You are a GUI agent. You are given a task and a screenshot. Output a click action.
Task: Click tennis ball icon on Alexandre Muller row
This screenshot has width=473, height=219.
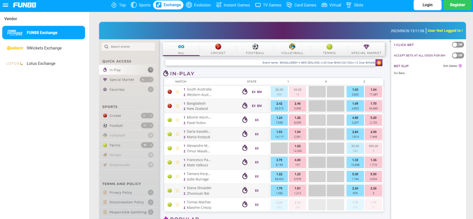[170, 148]
